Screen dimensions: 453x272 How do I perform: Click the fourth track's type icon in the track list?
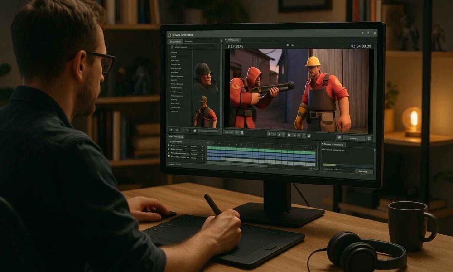169,156
